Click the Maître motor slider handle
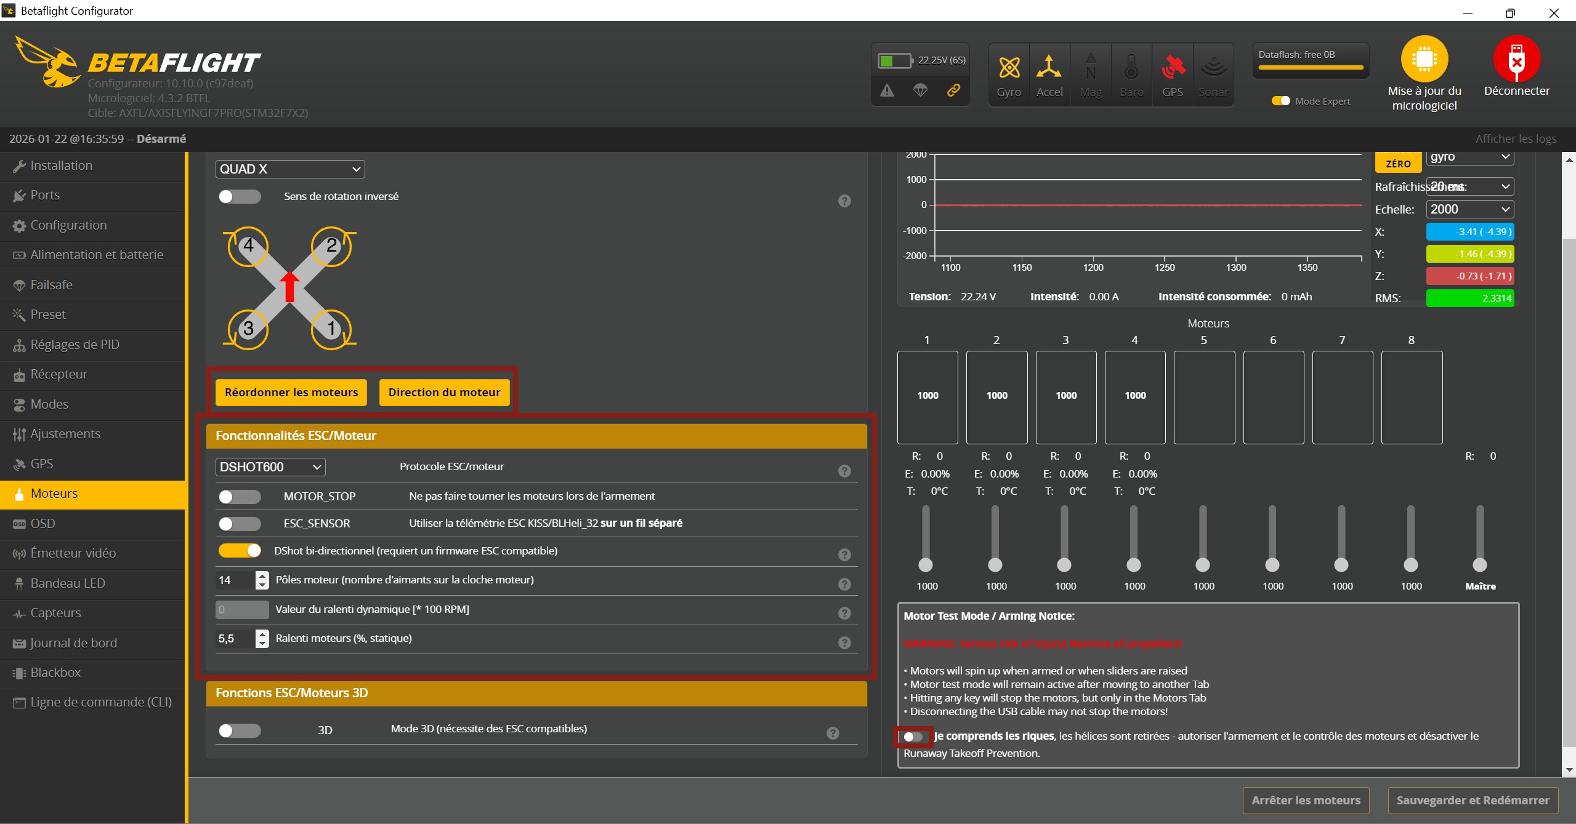The width and height of the screenshot is (1576, 824). tap(1479, 565)
